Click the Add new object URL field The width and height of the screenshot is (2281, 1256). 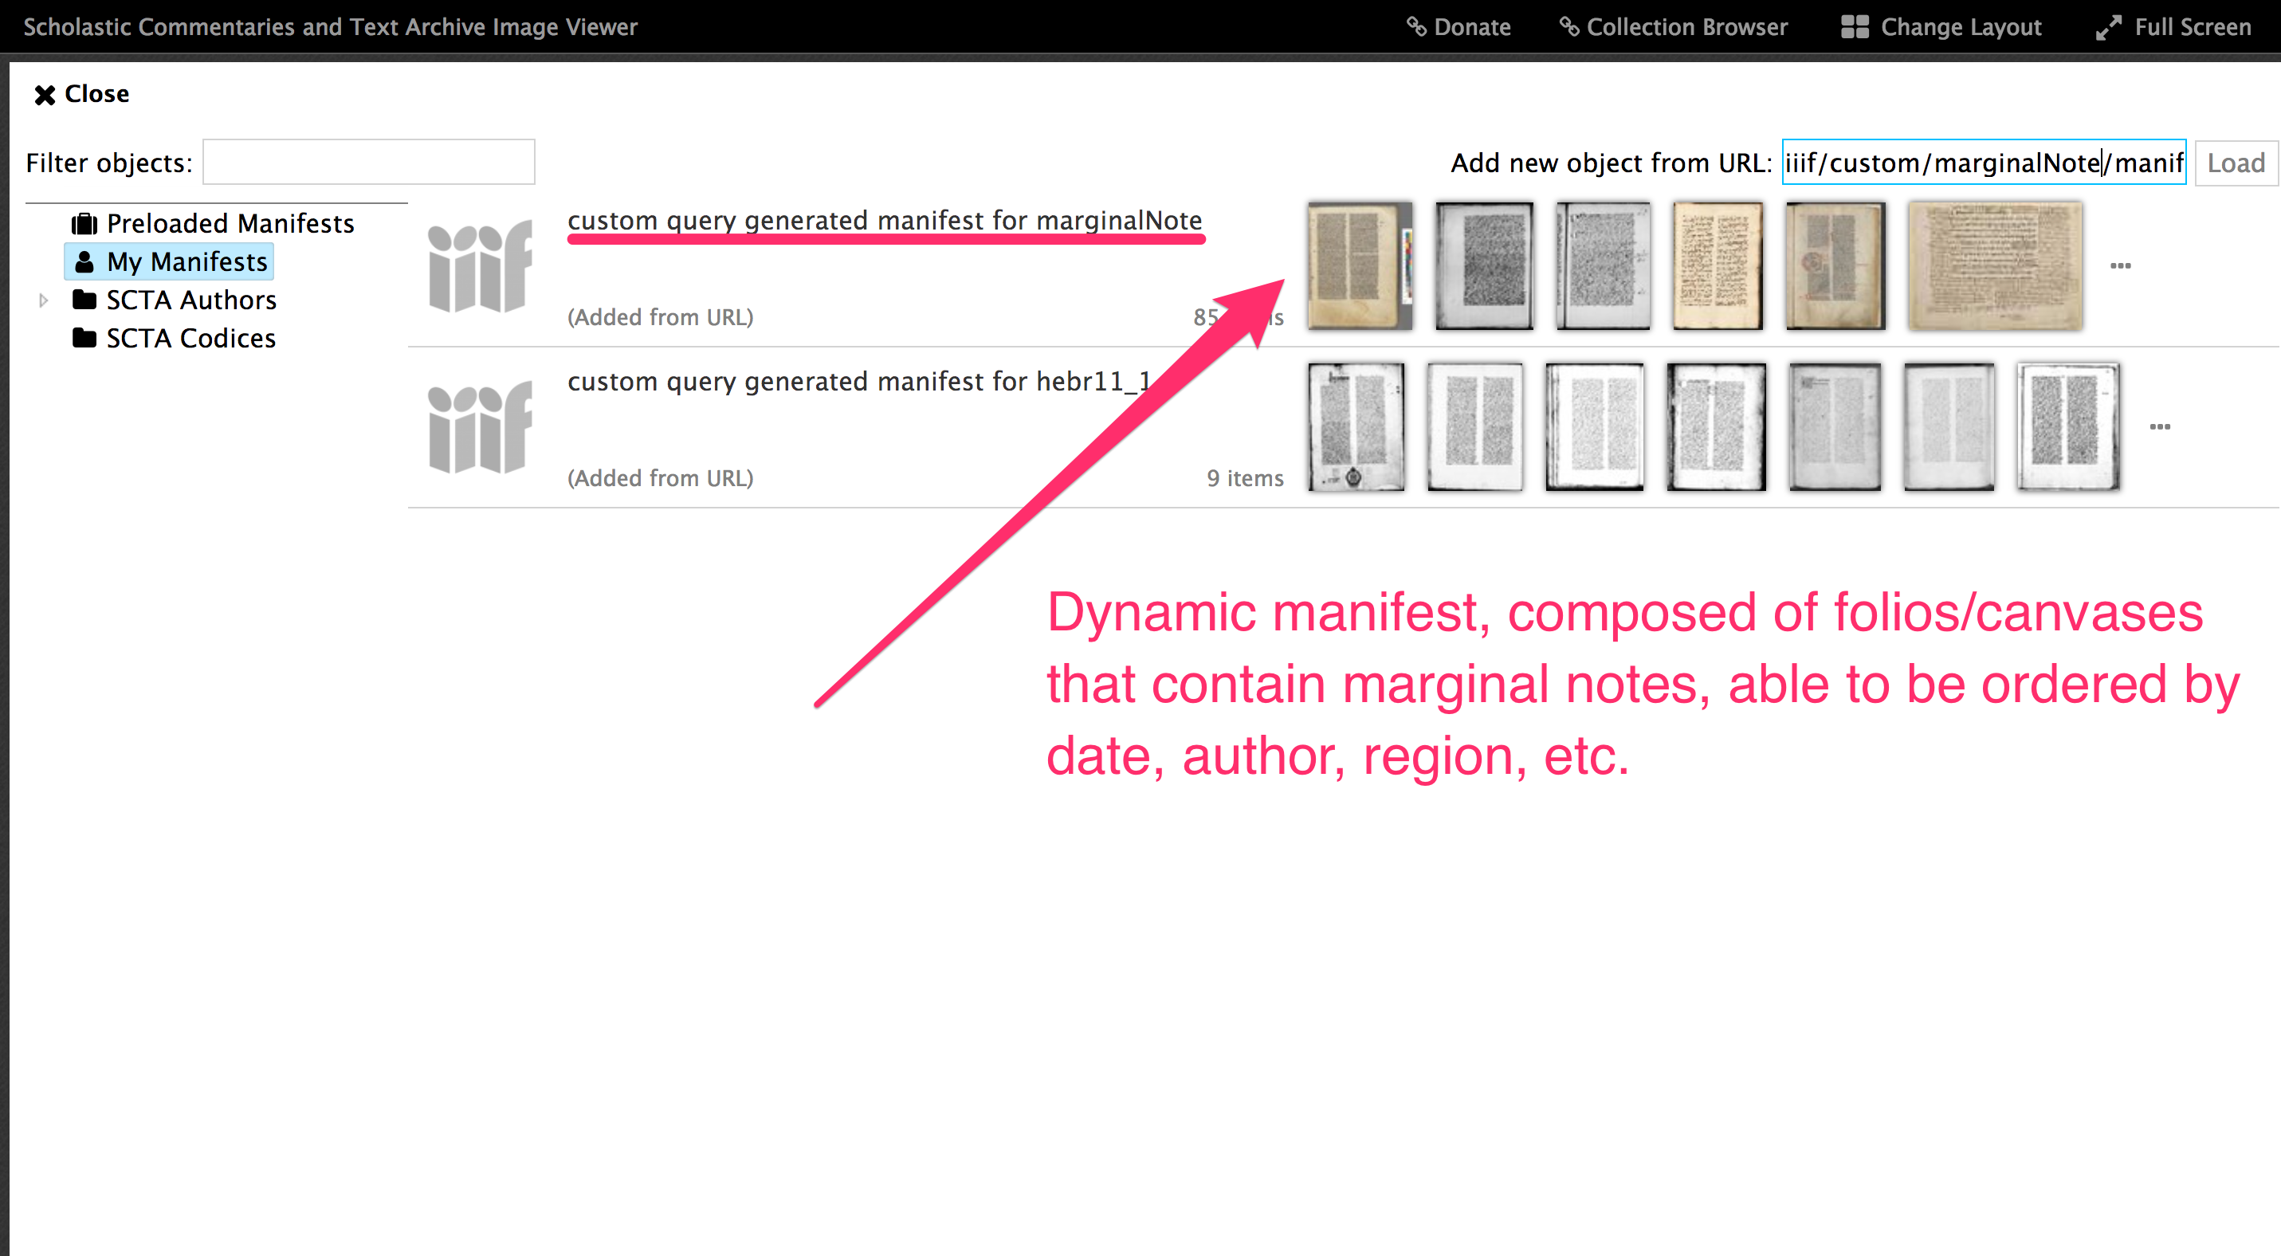coord(1983,162)
